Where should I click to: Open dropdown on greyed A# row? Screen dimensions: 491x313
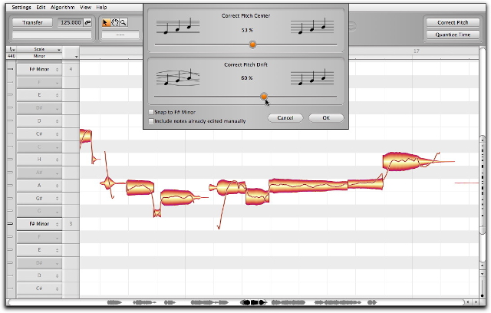[x=57, y=173]
